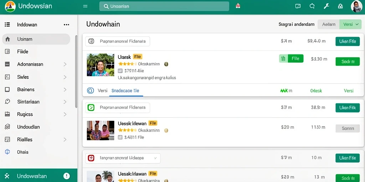Click the green Versi link at row end
This screenshot has height=182, width=365.
[x=349, y=91]
